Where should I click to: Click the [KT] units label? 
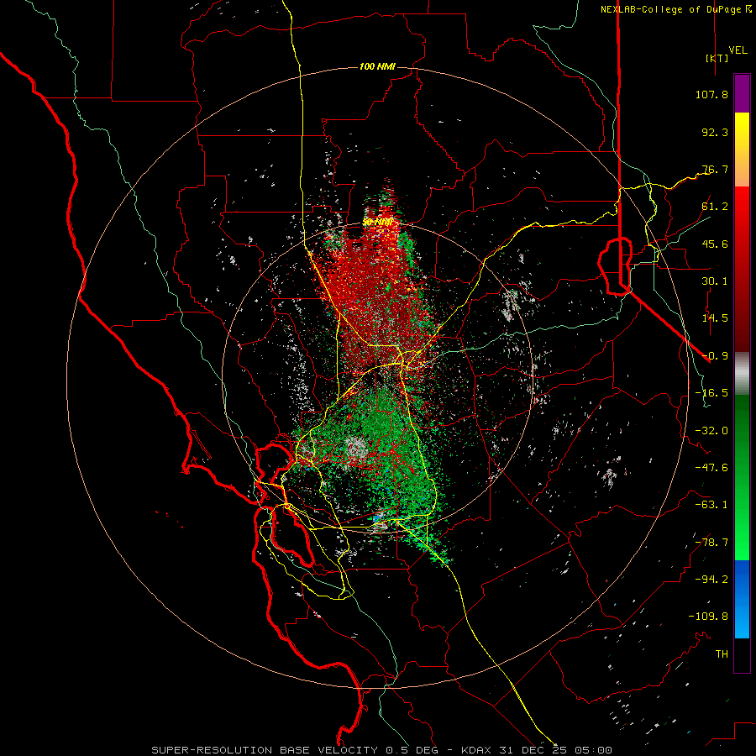tap(717, 58)
